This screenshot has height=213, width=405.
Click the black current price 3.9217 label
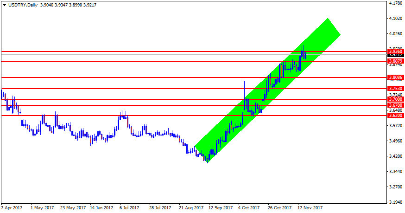click(x=395, y=55)
